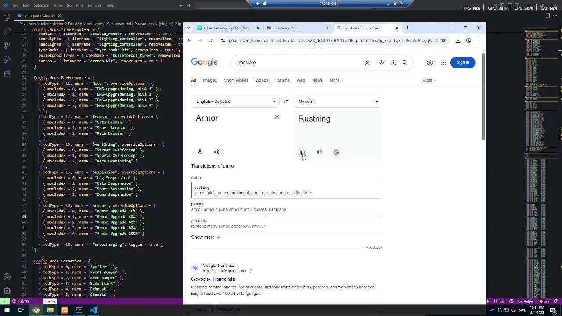Toggle muted volume in system tray
The height and width of the screenshot is (316, 562).
(514, 310)
